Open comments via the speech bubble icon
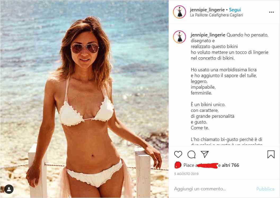The image size is (280, 198). pyautogui.click(x=191, y=154)
